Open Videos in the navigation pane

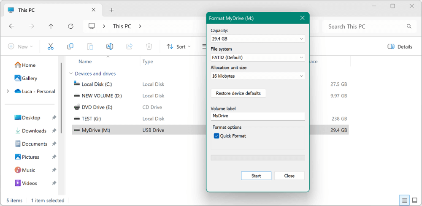click(x=26, y=183)
